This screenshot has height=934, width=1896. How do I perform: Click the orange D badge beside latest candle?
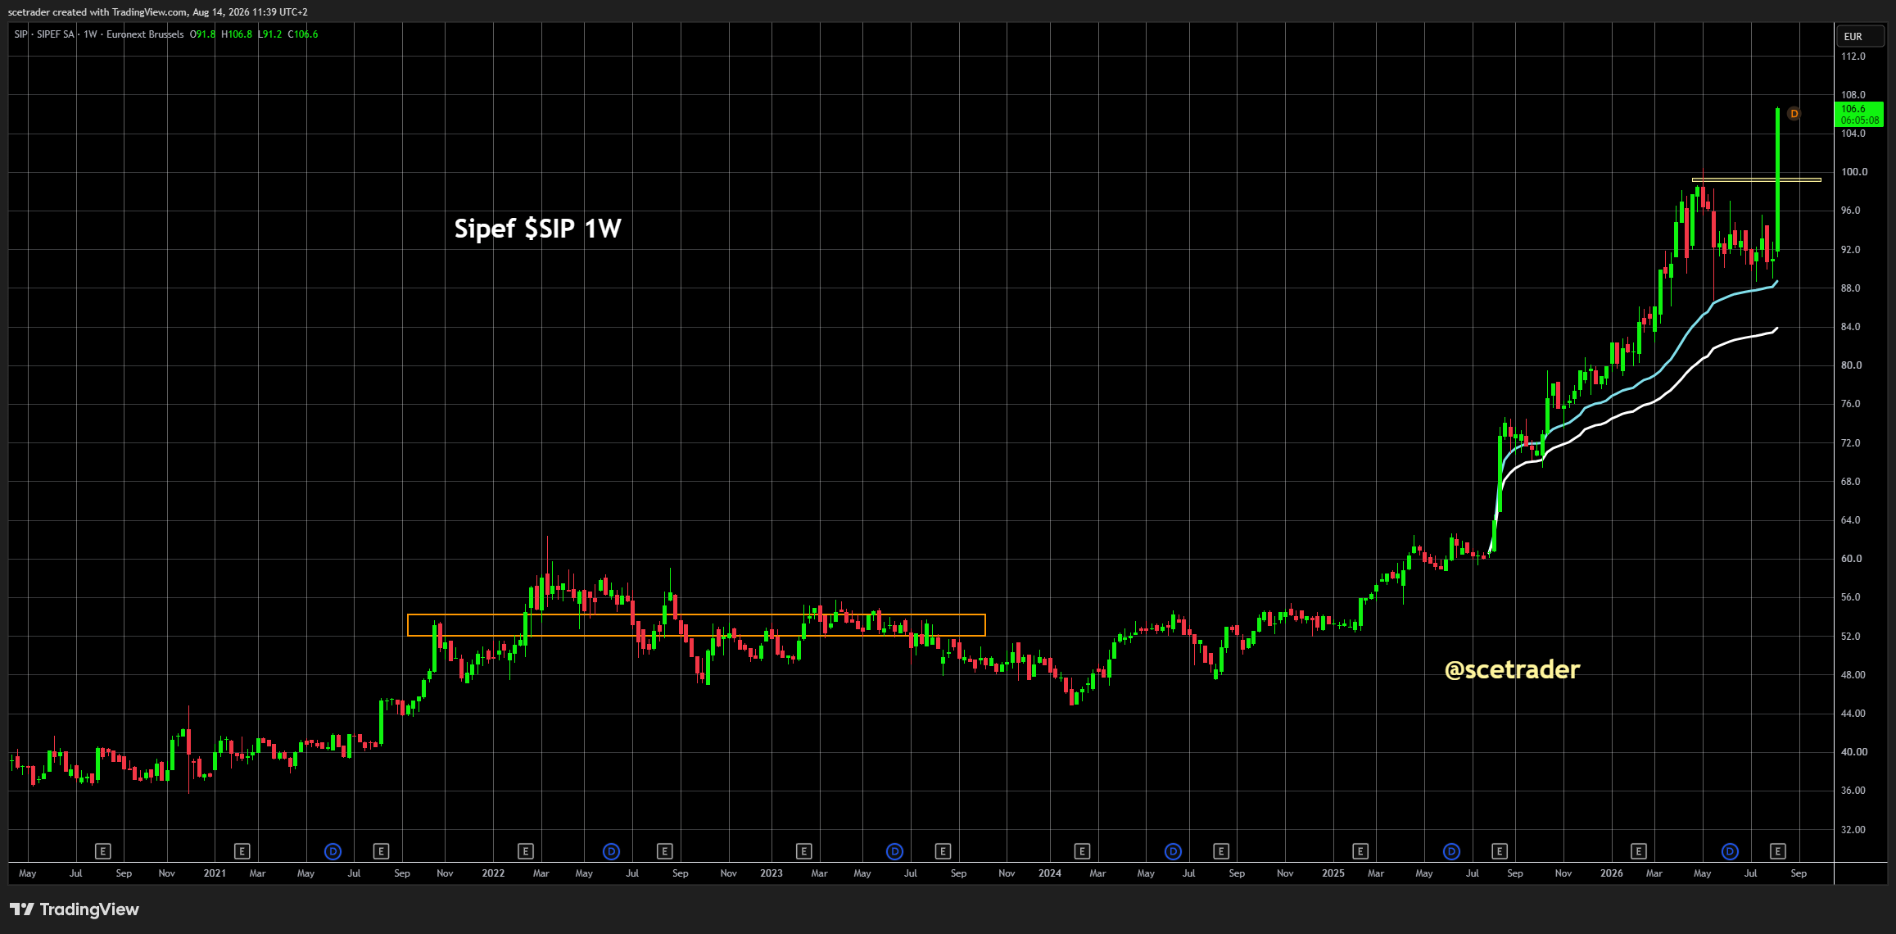point(1794,114)
